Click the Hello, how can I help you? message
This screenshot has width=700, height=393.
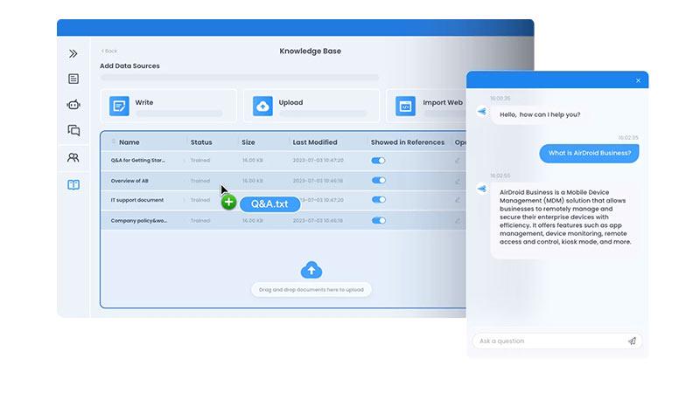point(540,115)
